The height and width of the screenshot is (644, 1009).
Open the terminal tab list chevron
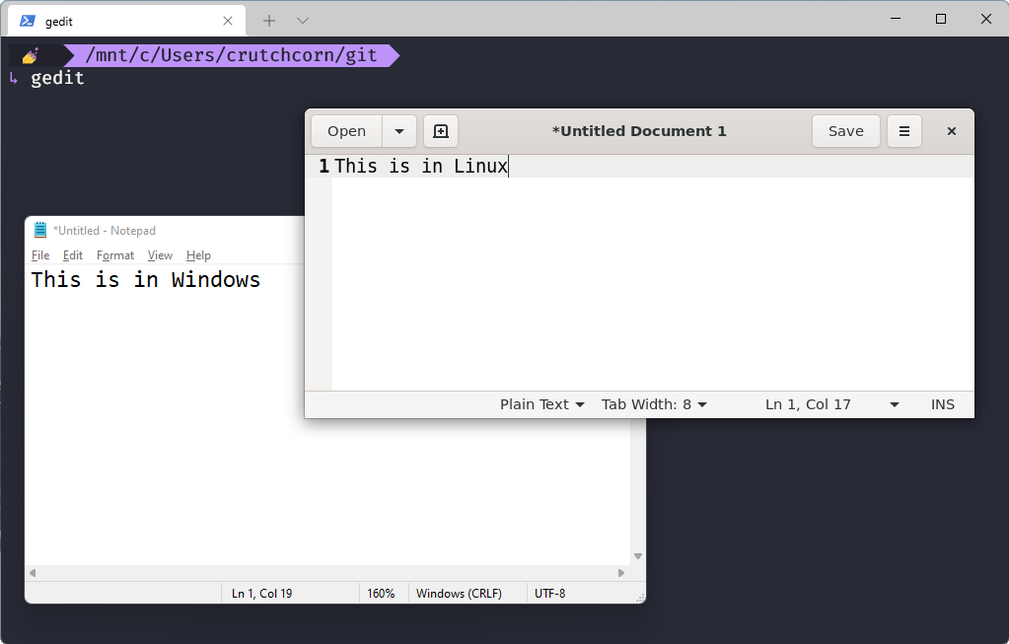tap(302, 20)
